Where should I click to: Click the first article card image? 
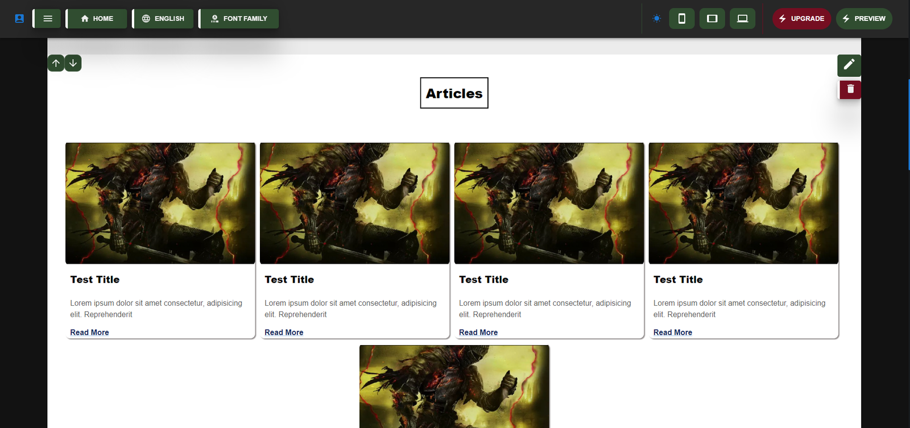[160, 203]
